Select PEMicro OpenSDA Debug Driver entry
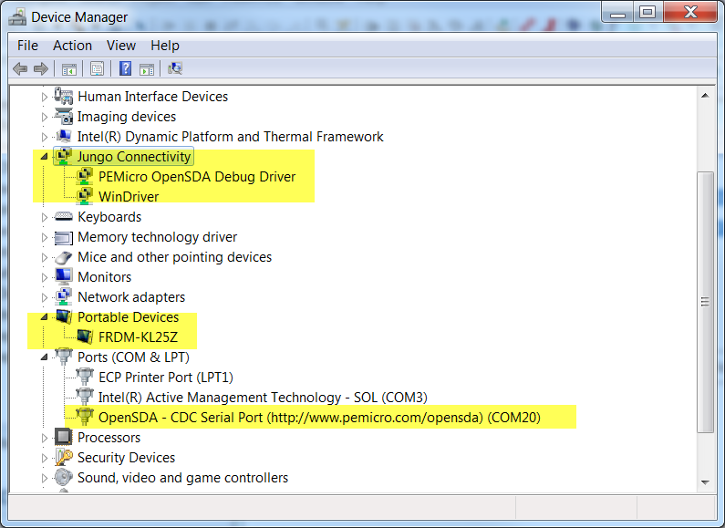The height and width of the screenshot is (528, 725). pos(197,177)
